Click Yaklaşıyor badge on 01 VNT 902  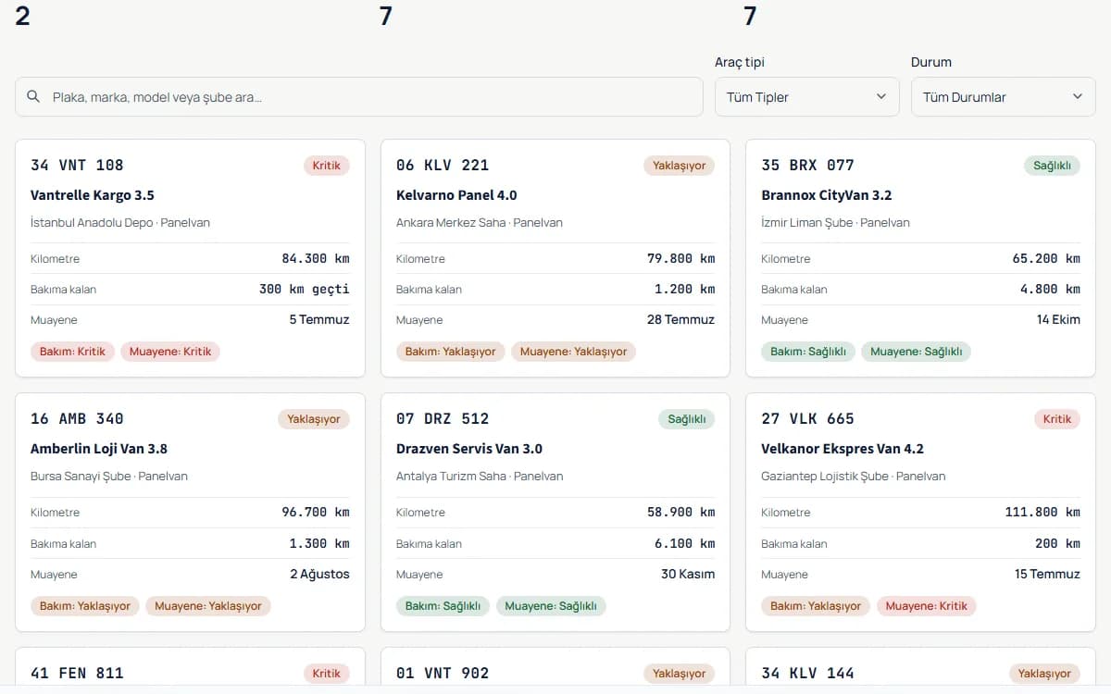point(680,674)
